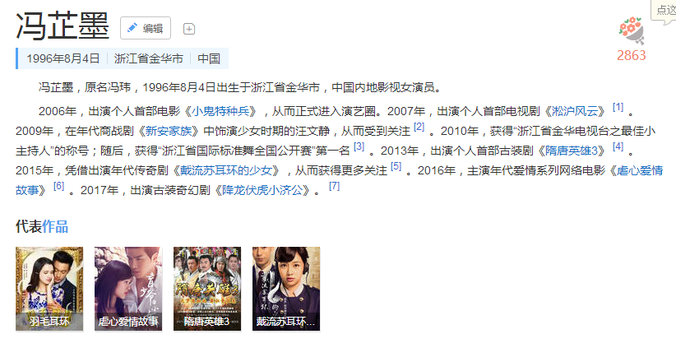Jump to reference [1]

tap(618, 107)
